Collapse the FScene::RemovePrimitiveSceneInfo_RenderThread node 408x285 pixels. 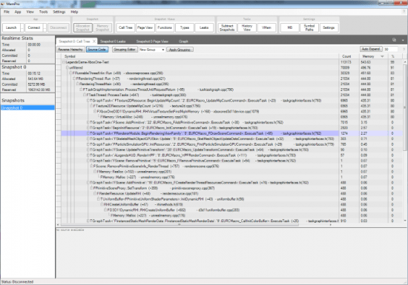91,166
